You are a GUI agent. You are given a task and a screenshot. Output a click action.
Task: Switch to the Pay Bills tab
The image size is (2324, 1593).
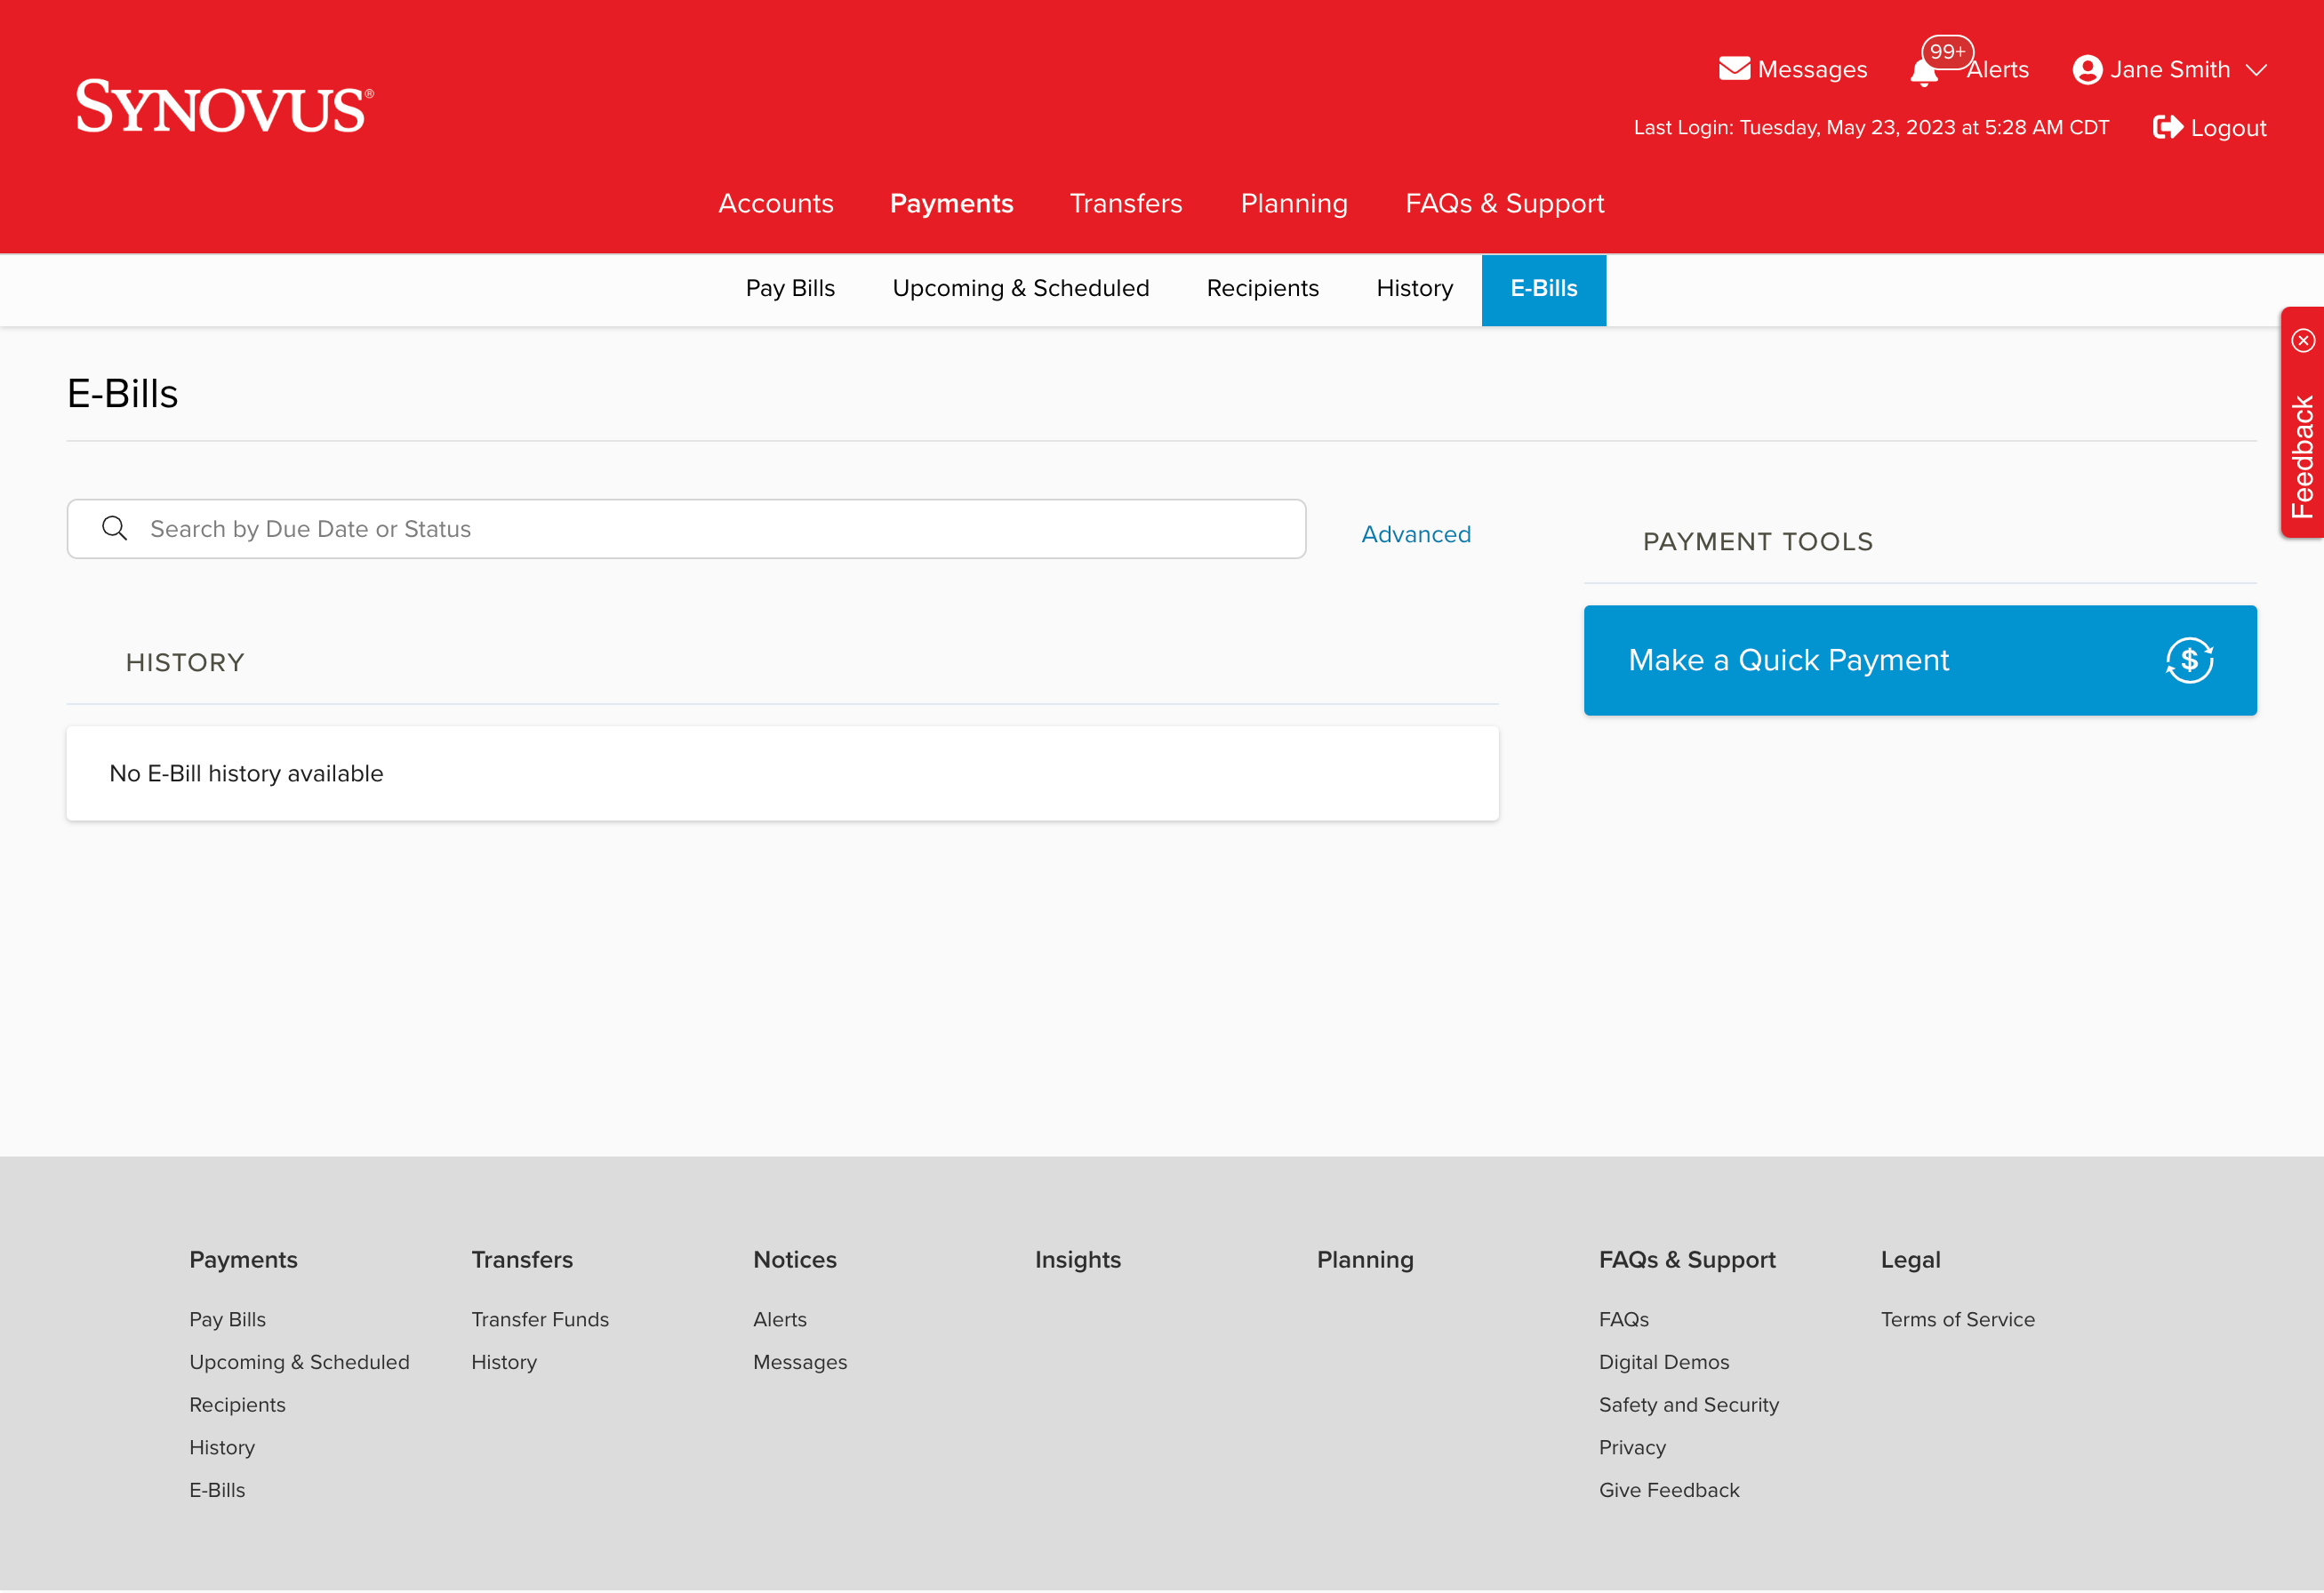(x=790, y=288)
